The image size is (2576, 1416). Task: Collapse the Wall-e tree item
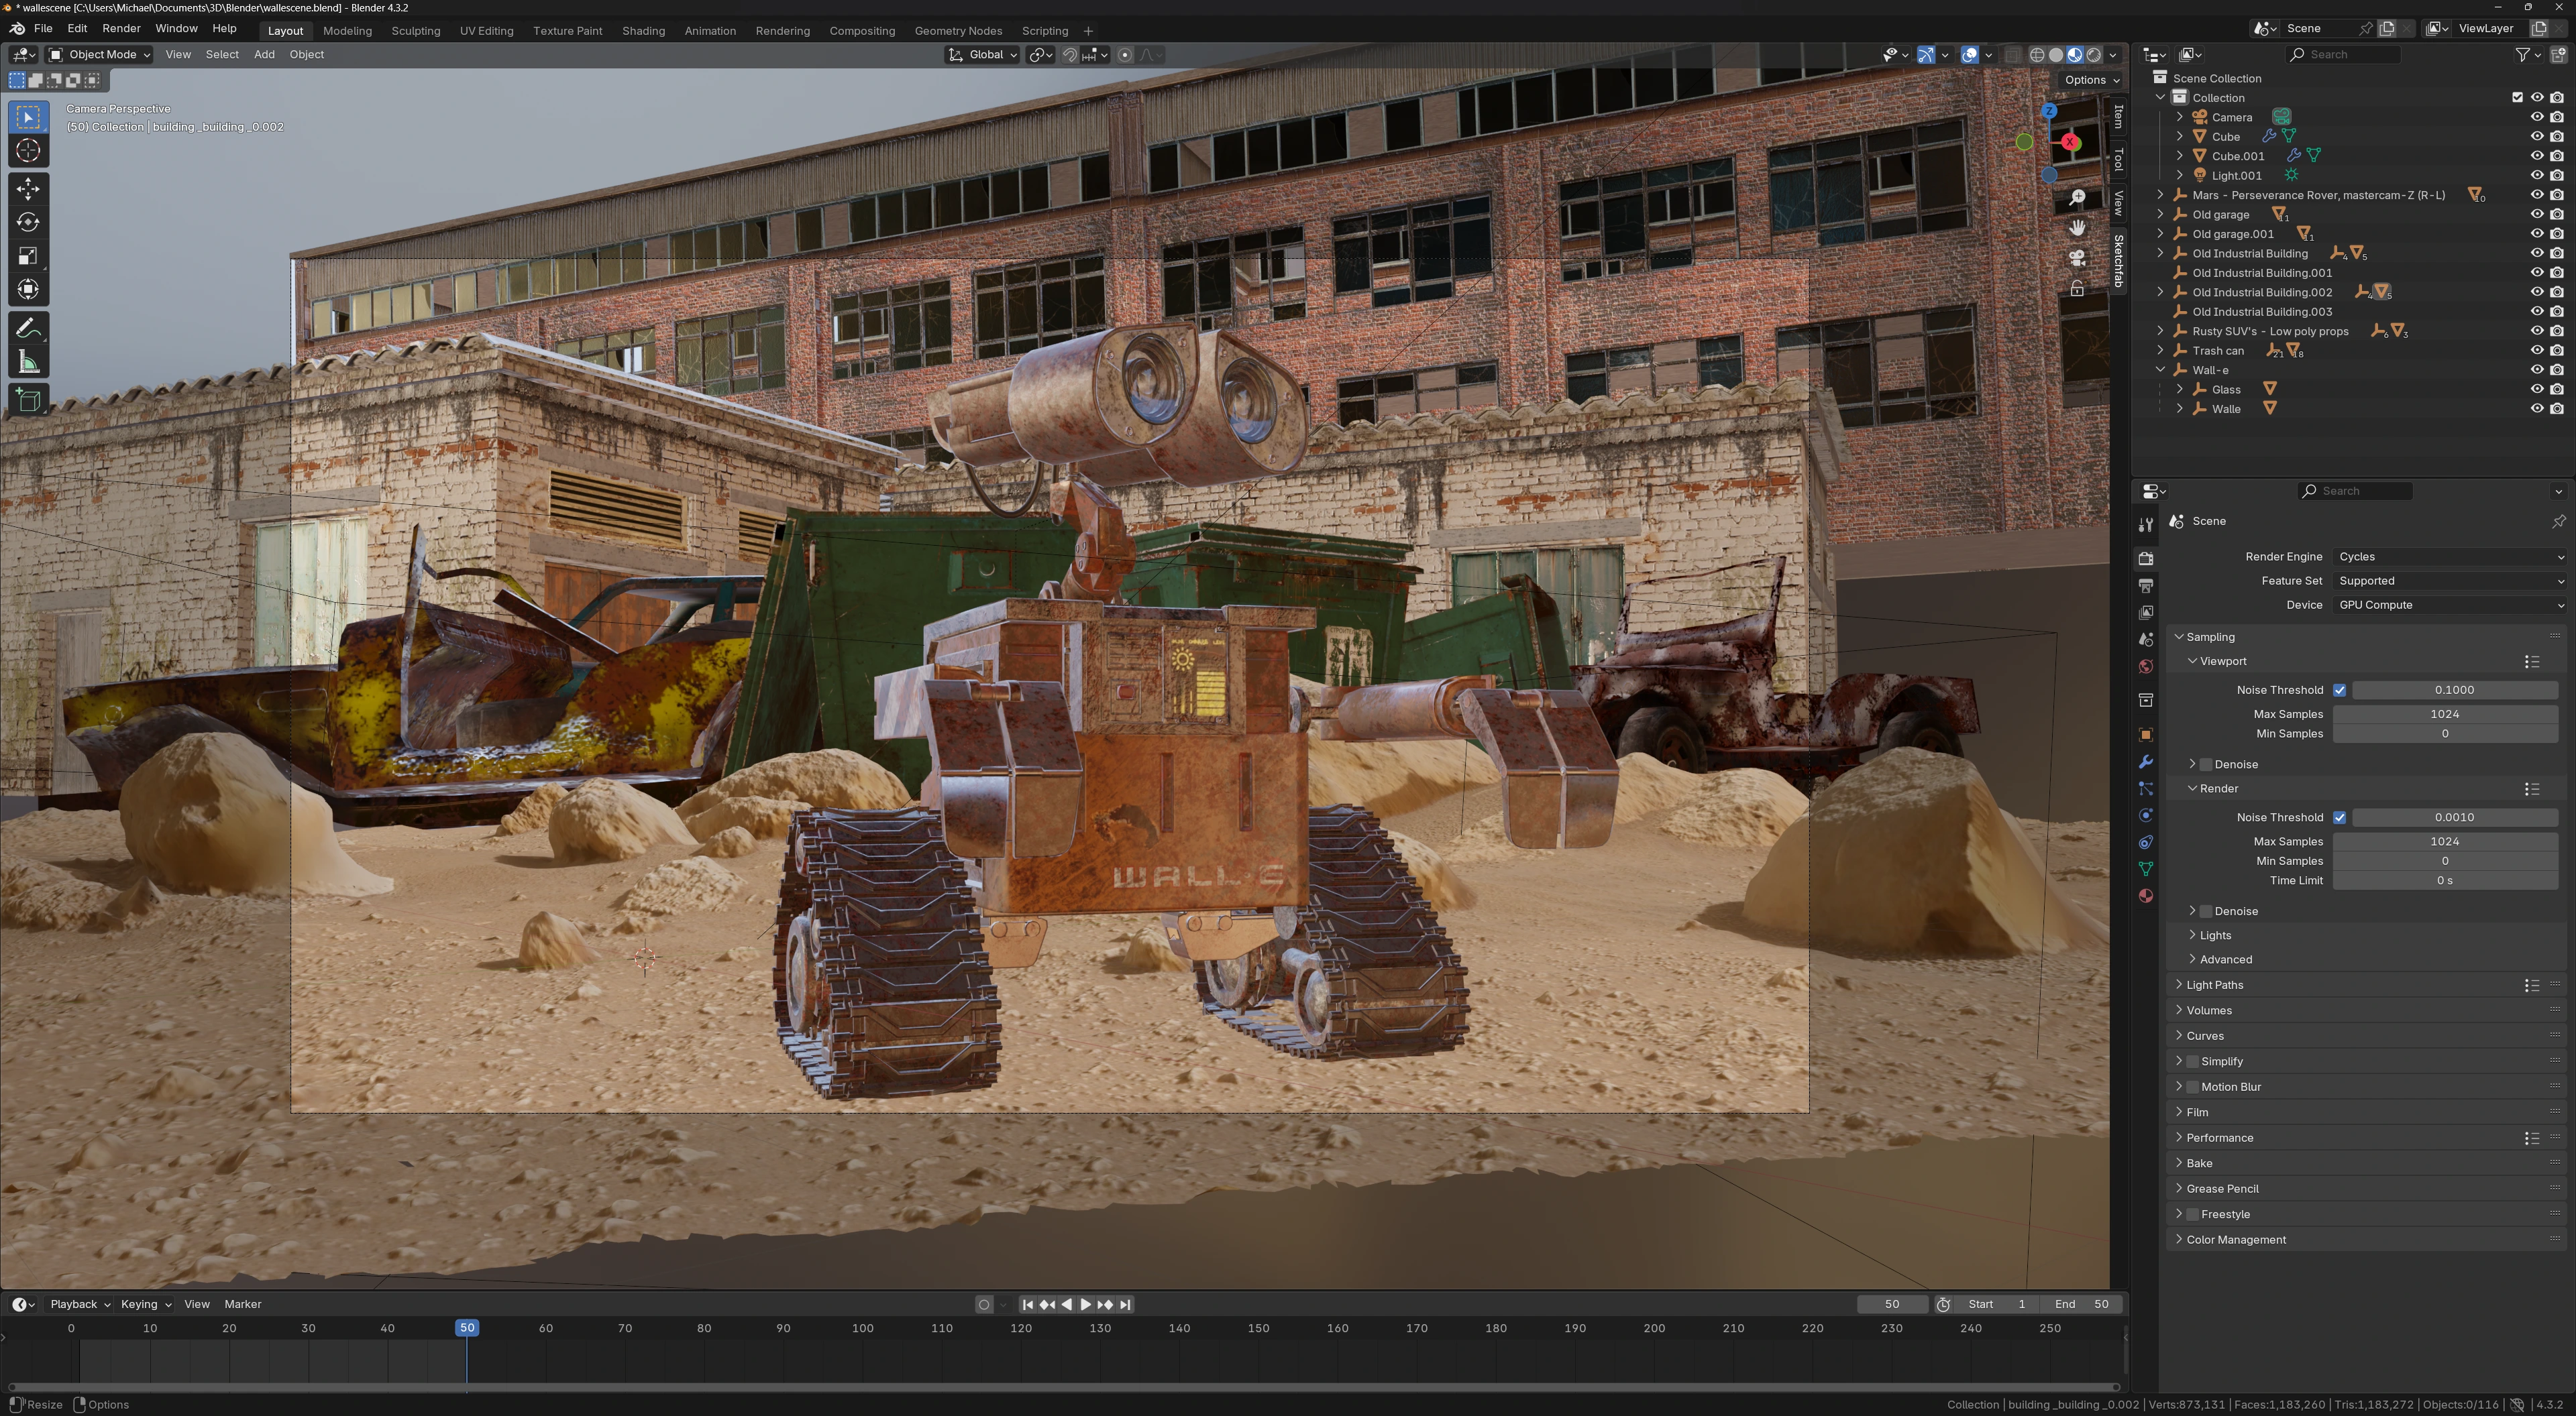[2160, 369]
